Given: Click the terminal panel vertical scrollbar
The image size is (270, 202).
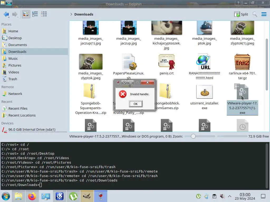Looking at the screenshot, I should tap(267, 166).
